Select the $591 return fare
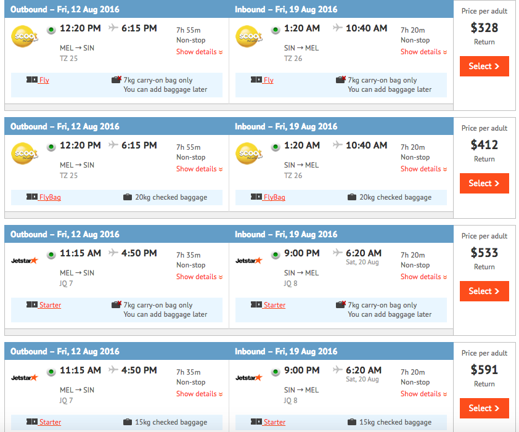Image resolution: width=519 pixels, height=432 pixels. point(484,408)
